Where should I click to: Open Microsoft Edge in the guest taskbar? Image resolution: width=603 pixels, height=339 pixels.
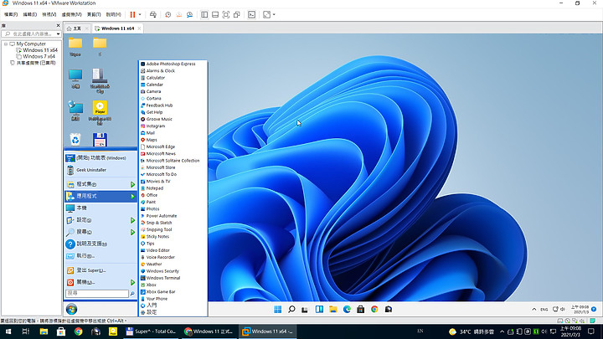tap(347, 310)
